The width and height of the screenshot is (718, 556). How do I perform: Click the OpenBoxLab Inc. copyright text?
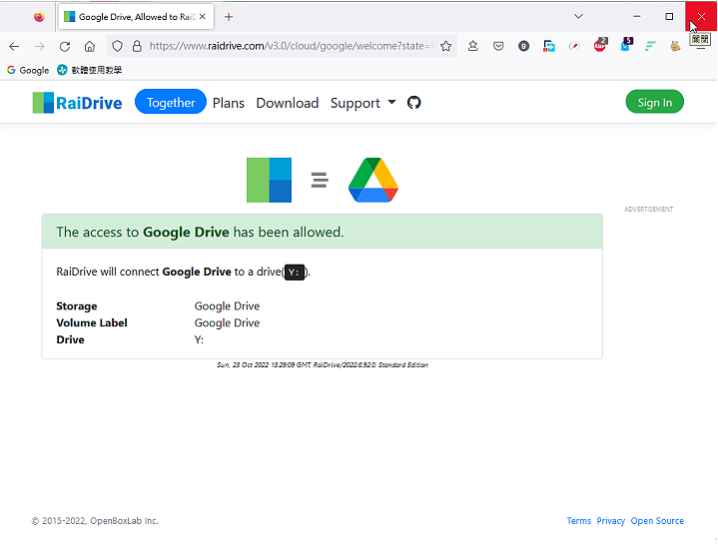coord(95,521)
